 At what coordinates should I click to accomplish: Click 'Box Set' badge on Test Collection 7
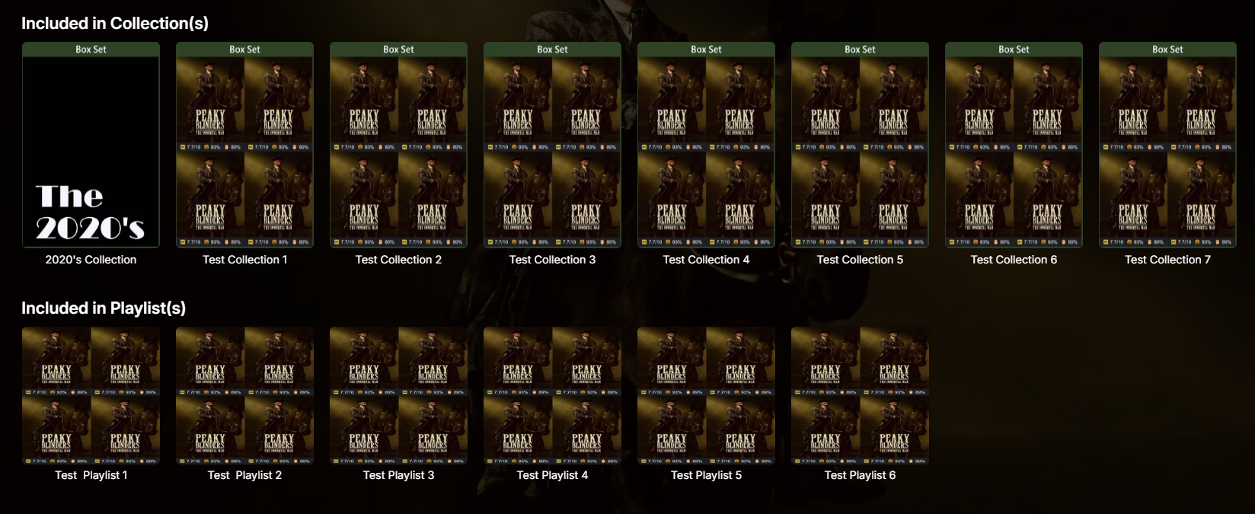pyautogui.click(x=1167, y=49)
